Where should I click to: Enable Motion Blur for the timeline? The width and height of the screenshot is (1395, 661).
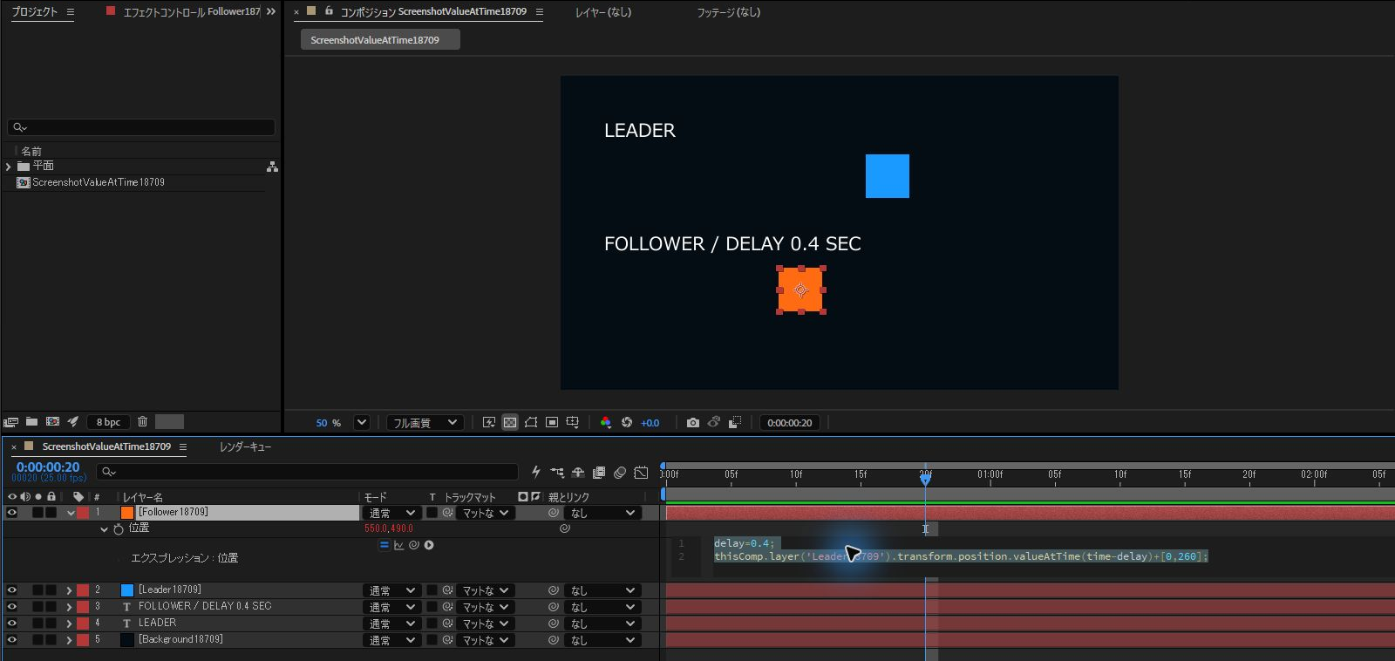(620, 473)
